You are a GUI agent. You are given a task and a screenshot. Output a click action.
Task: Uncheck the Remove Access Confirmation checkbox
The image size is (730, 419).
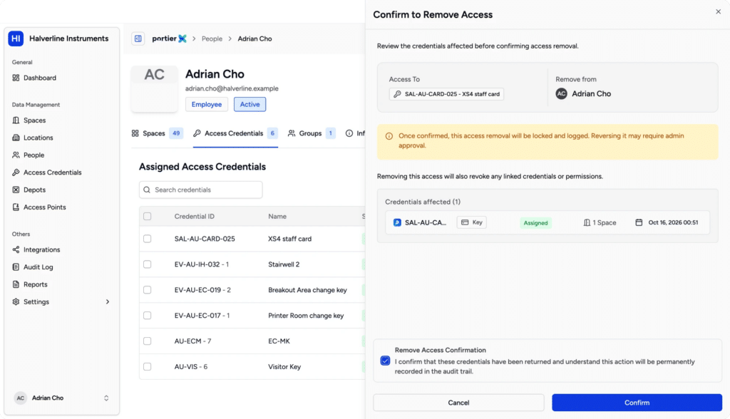[385, 361]
